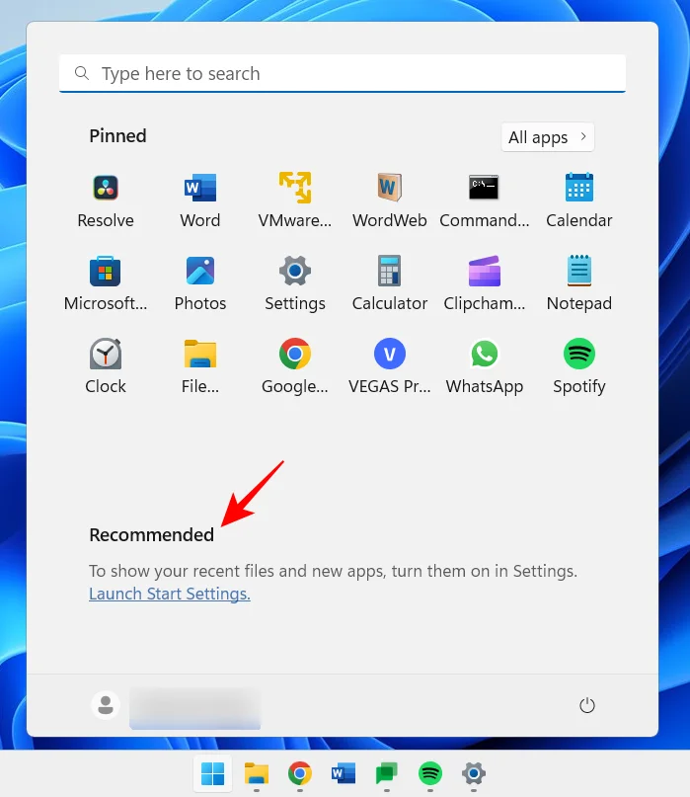Screen dimensions: 690x797
Task: Focus the Type here to search box
Action: [x=343, y=74]
